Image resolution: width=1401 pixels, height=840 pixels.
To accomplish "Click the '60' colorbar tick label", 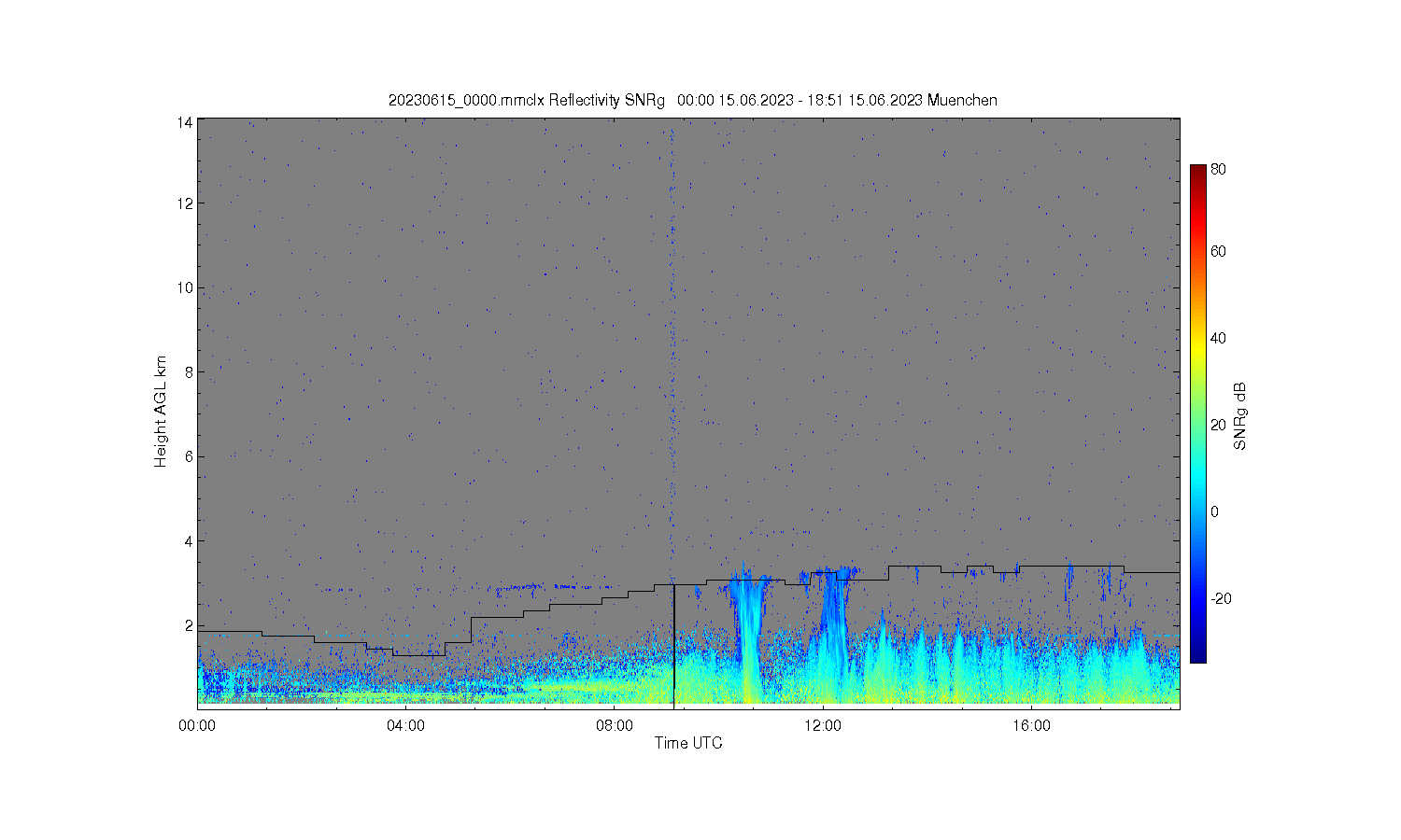I will [x=1218, y=251].
